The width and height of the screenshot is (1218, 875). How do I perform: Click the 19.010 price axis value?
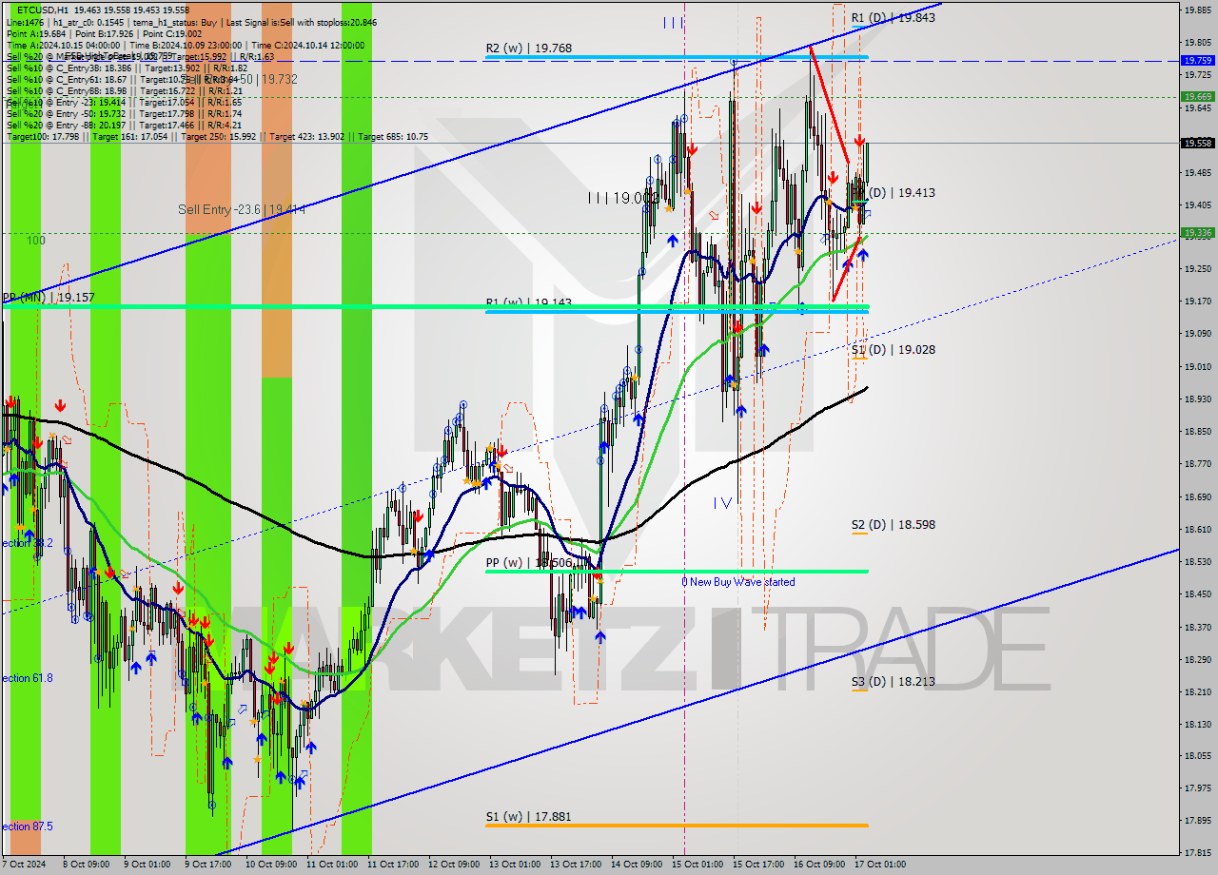(x=1197, y=366)
